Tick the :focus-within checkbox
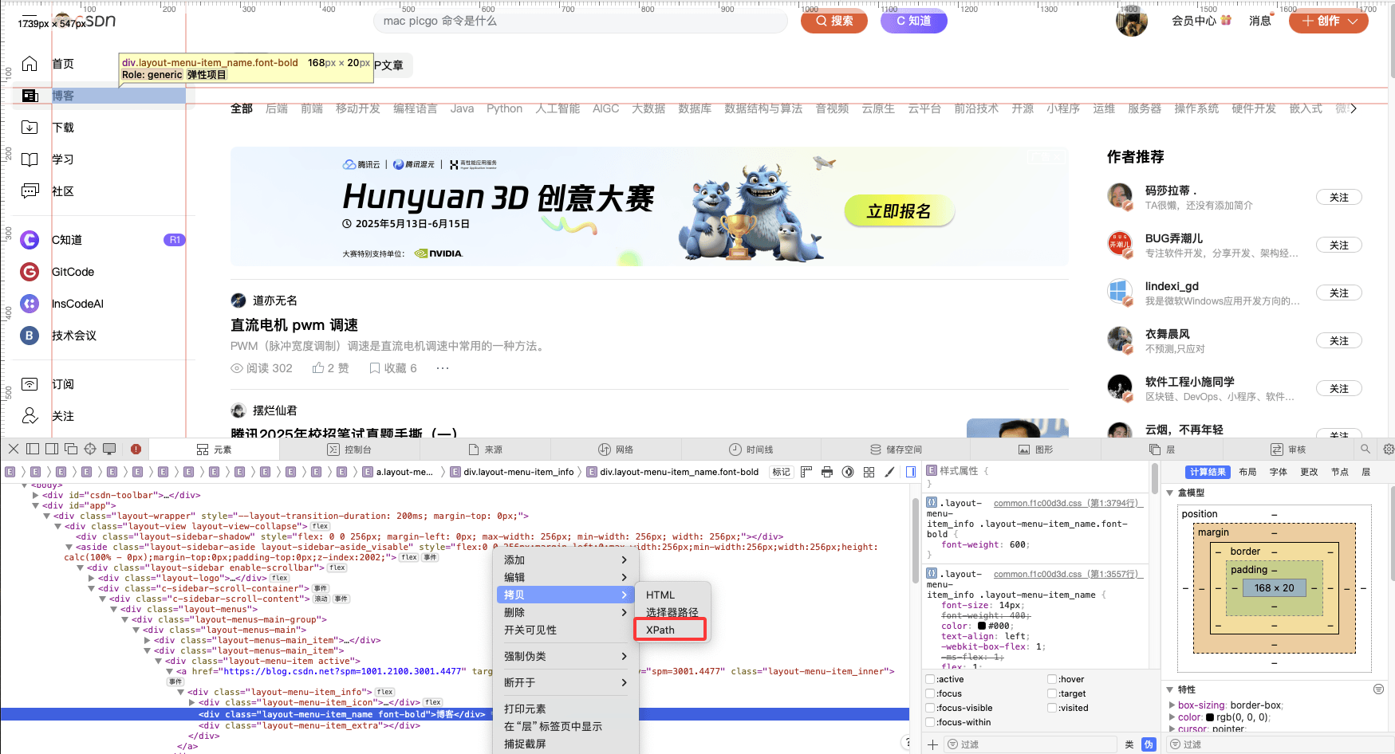 (x=930, y=722)
